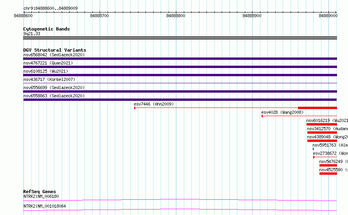The width and height of the screenshot is (348, 215).
Task: Open gene NTRK2|NM_006180 label
Action: click(41, 196)
